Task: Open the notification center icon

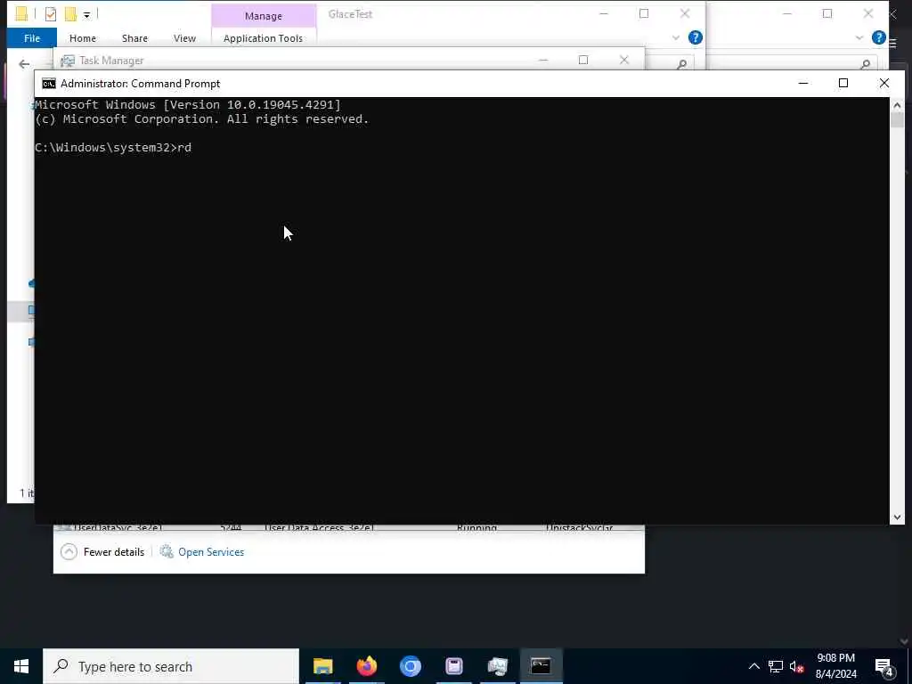Action: 883,666
